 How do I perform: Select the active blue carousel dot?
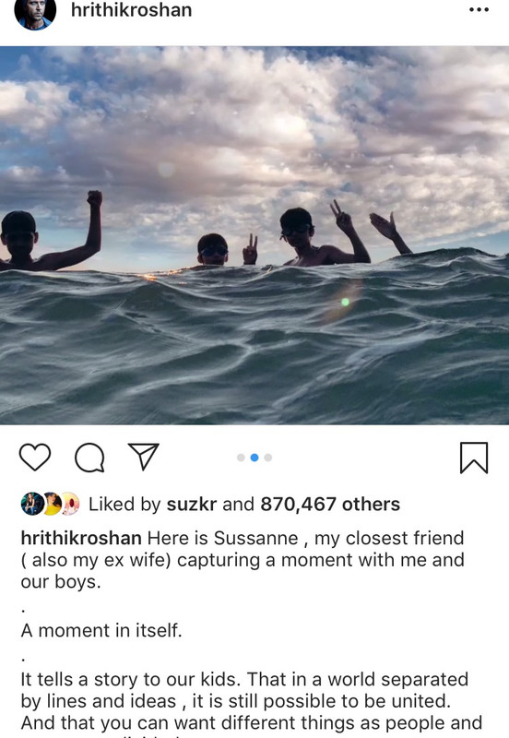(254, 458)
